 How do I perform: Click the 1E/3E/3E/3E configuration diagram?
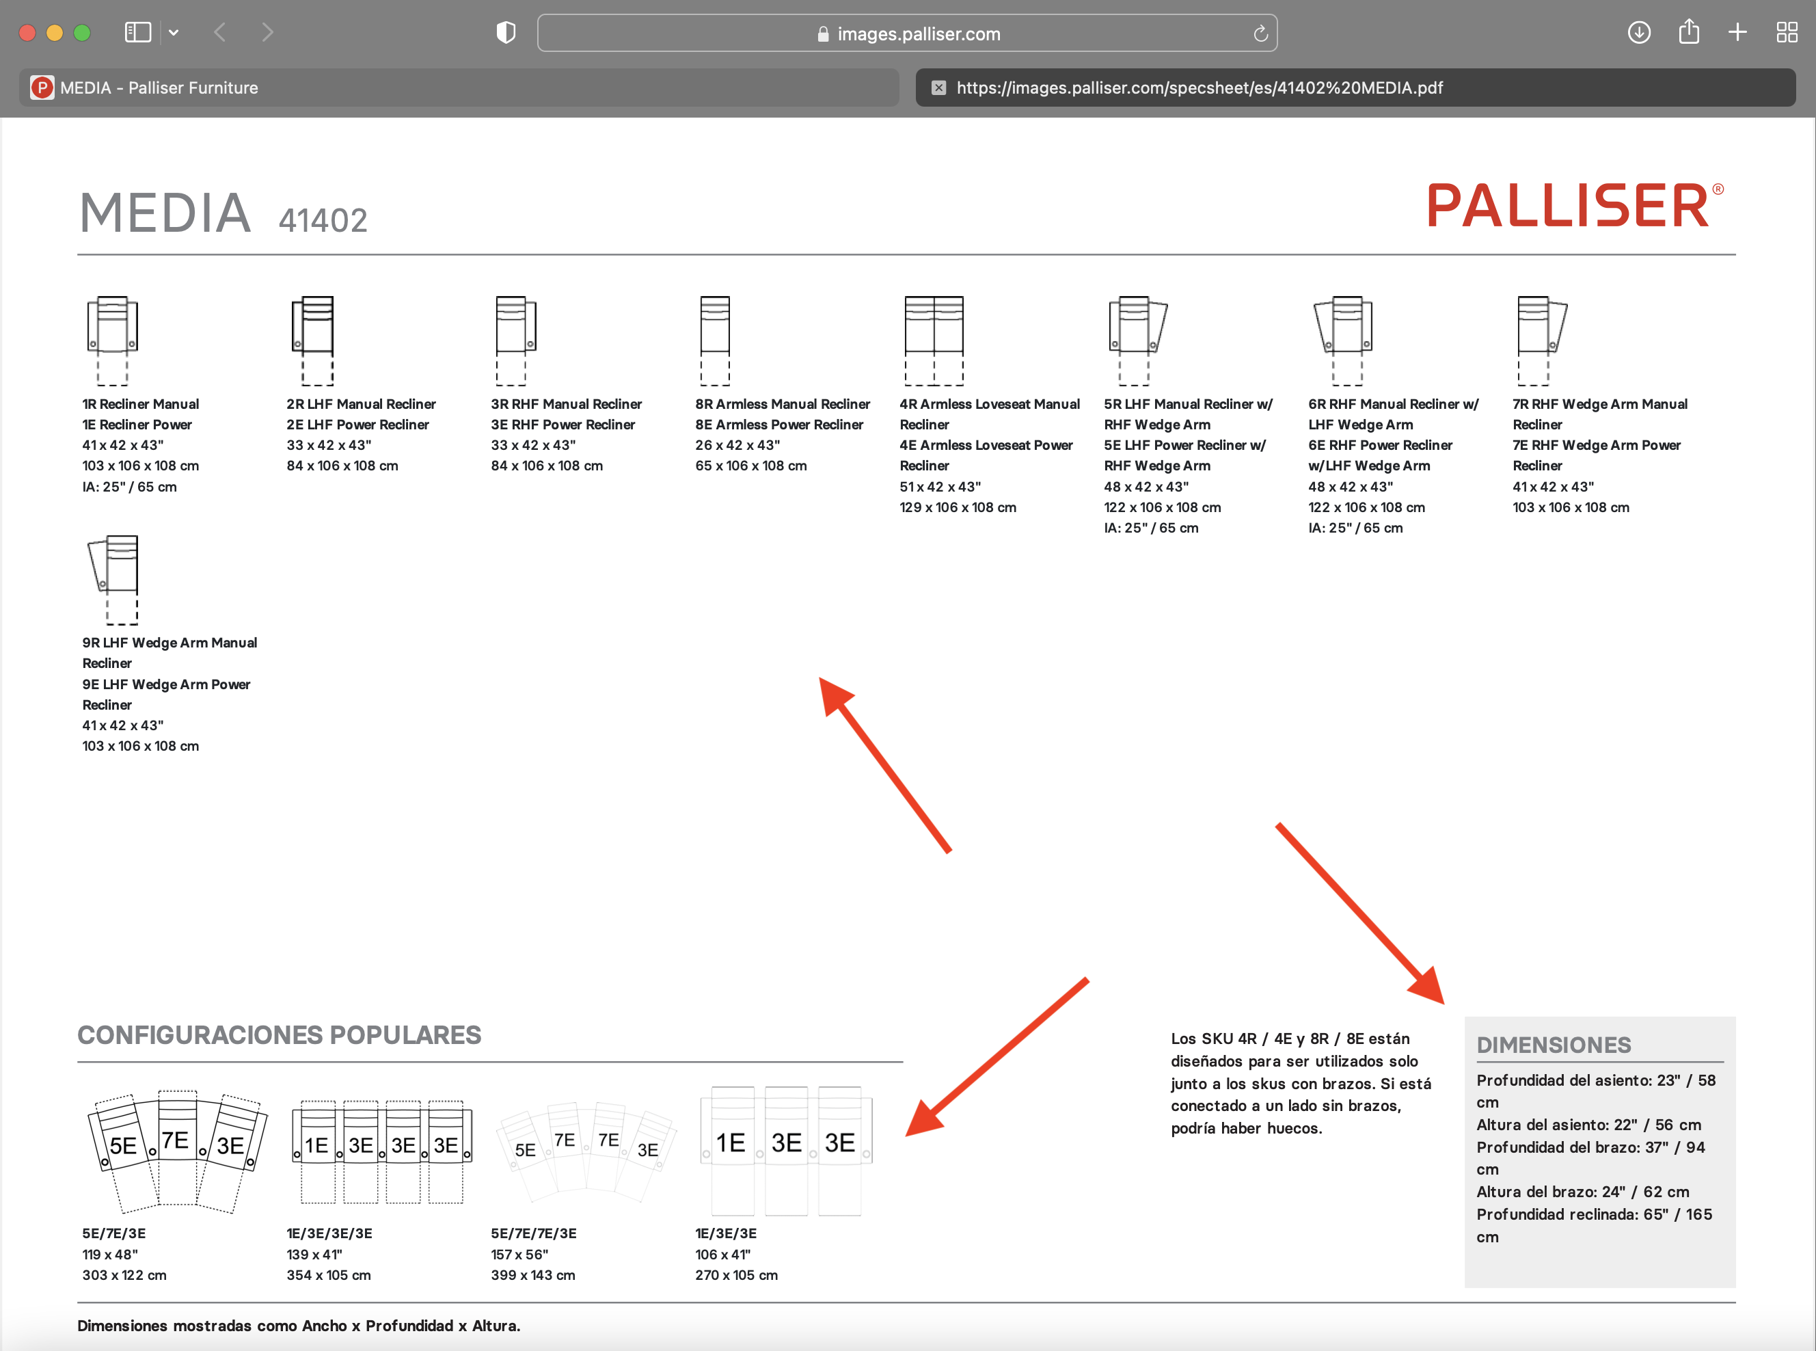click(x=381, y=1151)
